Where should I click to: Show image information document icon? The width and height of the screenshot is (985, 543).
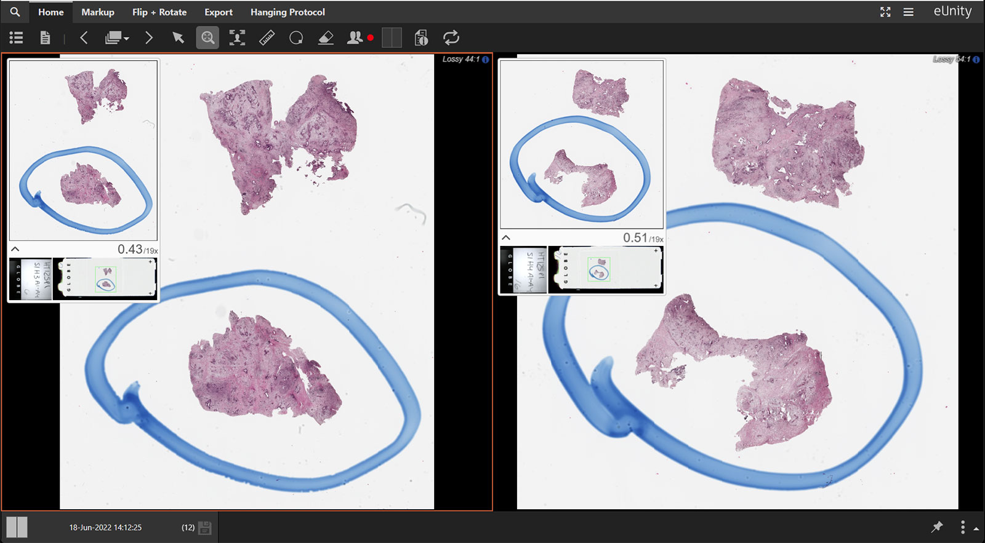click(421, 38)
